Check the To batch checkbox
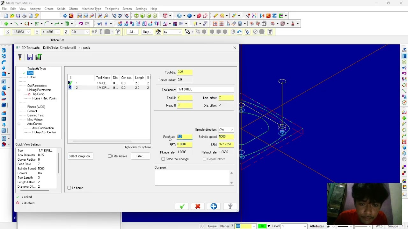The image size is (408, 229). tap(69, 188)
